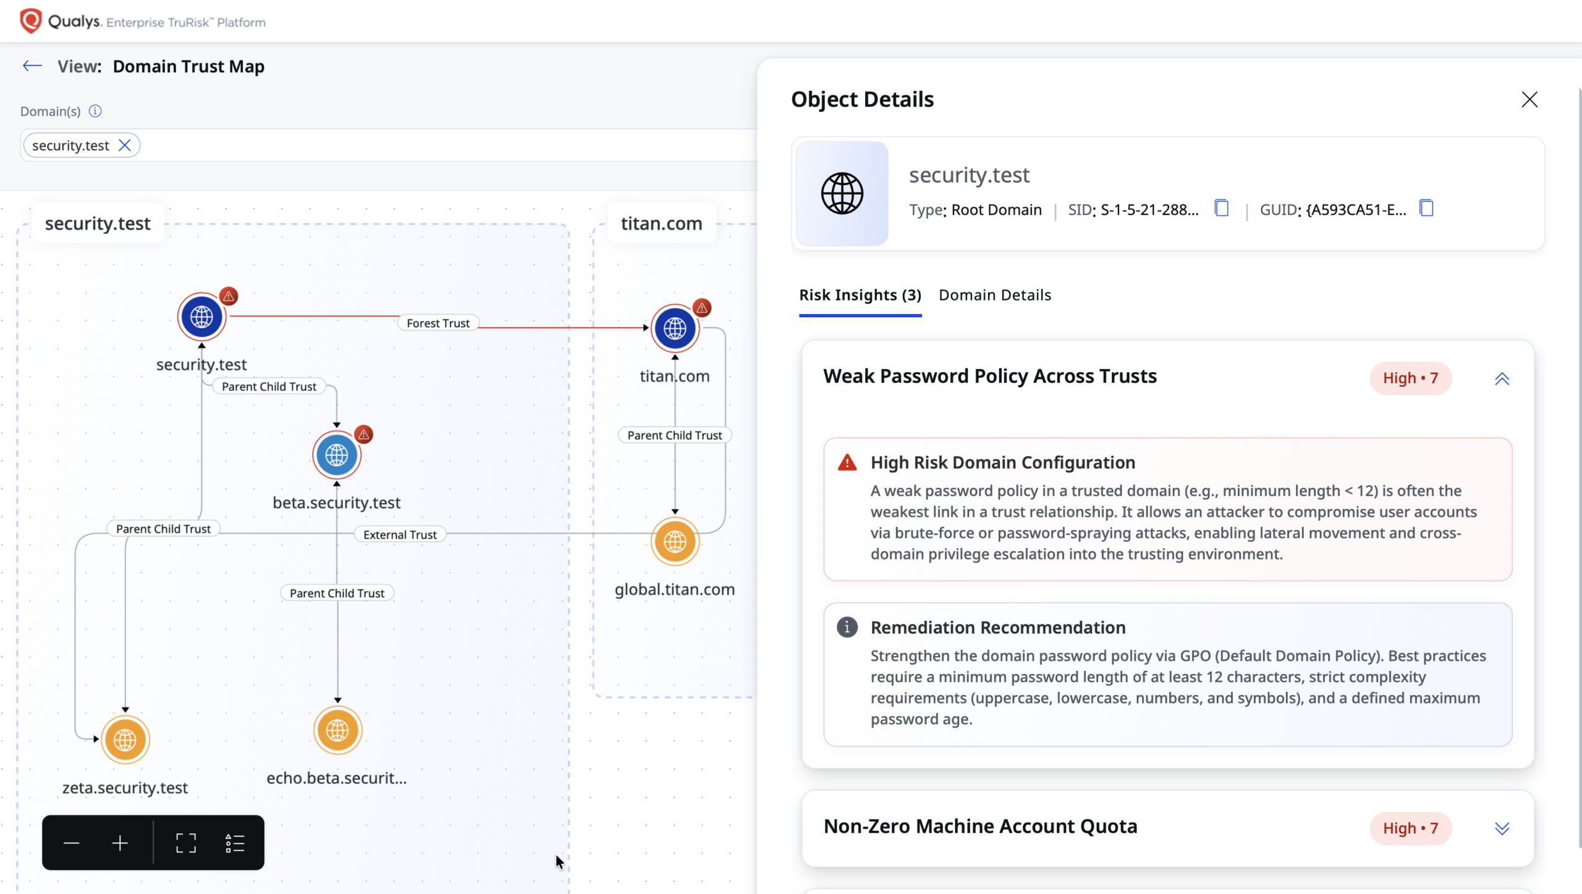Click the info icon in Remediation card

click(847, 628)
